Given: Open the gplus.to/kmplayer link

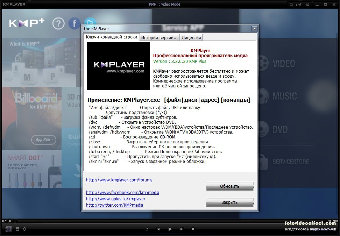Looking at the screenshot, I should pos(115,199).
